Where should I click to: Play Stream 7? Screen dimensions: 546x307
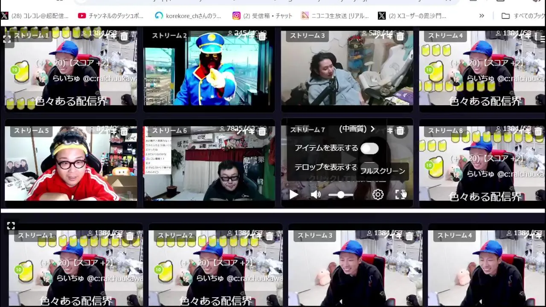(293, 195)
